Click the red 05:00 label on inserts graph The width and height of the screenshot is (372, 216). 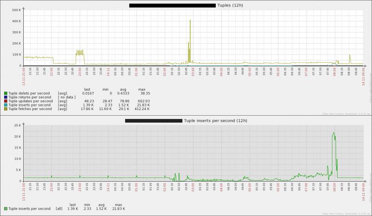[250, 187]
